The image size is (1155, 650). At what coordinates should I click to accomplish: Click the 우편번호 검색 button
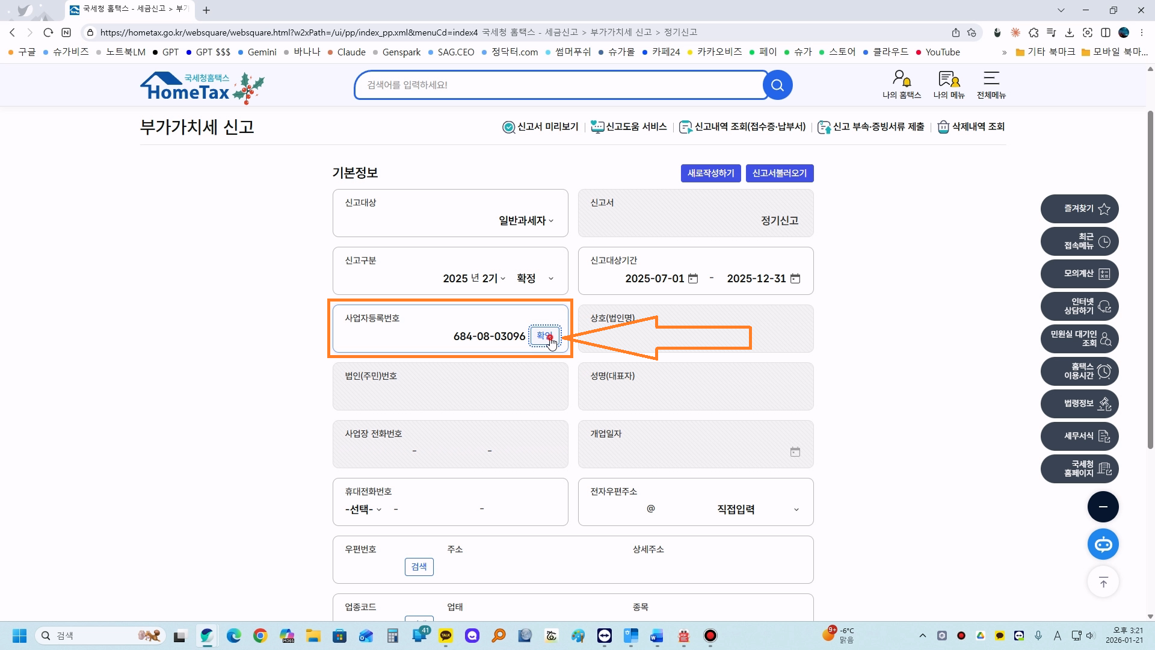[419, 567]
